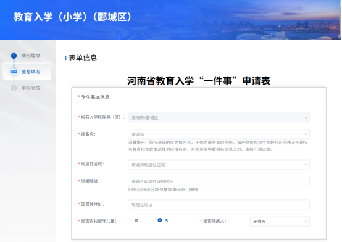
Task: Select the 信息填写 step label
Action: 31,72
